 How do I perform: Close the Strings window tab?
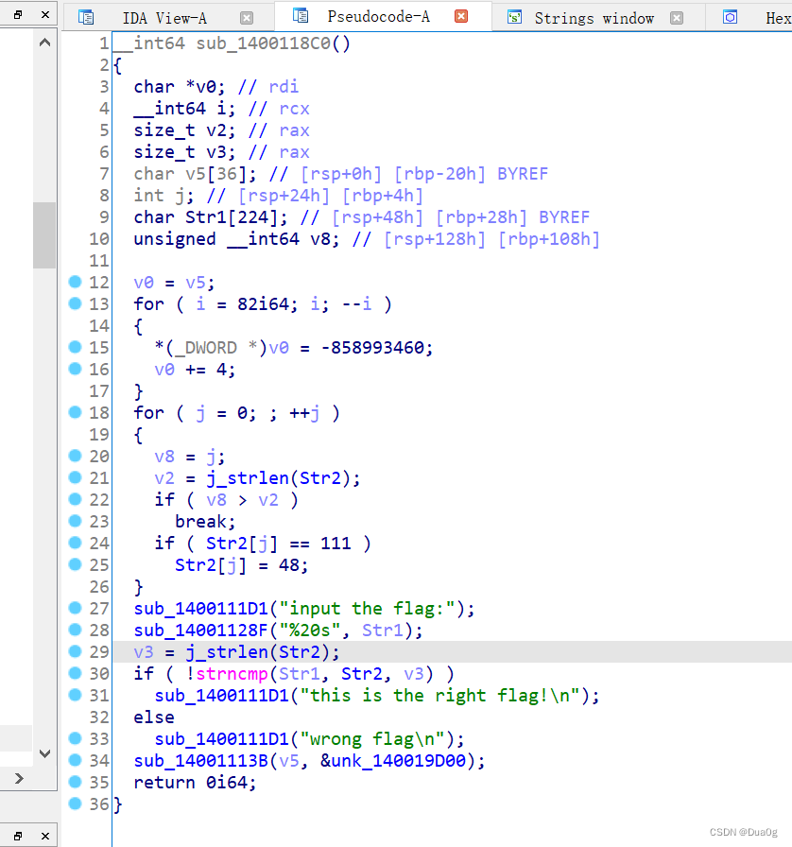676,18
